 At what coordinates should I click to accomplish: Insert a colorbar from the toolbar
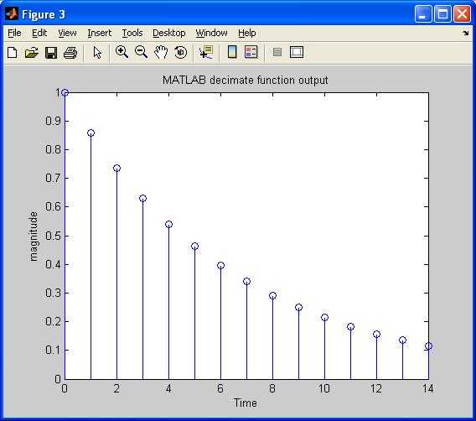[x=232, y=52]
